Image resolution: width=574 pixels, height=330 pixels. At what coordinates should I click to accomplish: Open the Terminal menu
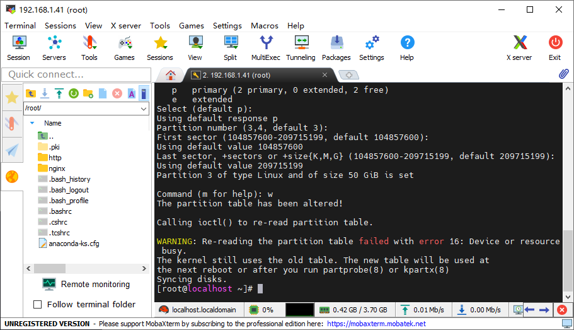pyautogui.click(x=20, y=26)
